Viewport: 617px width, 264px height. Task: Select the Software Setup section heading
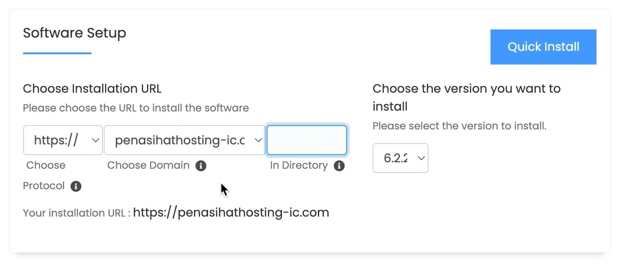tap(74, 33)
